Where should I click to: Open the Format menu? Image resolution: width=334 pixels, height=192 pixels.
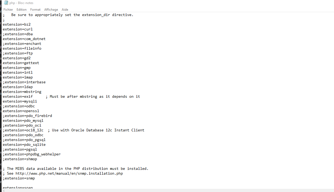pos(35,9)
